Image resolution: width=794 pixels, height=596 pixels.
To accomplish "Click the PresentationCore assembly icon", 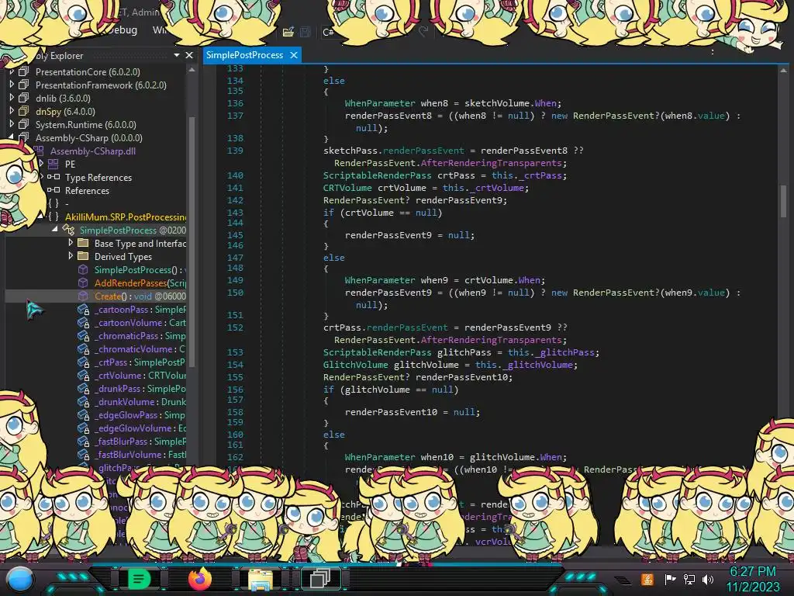I will click(24, 71).
